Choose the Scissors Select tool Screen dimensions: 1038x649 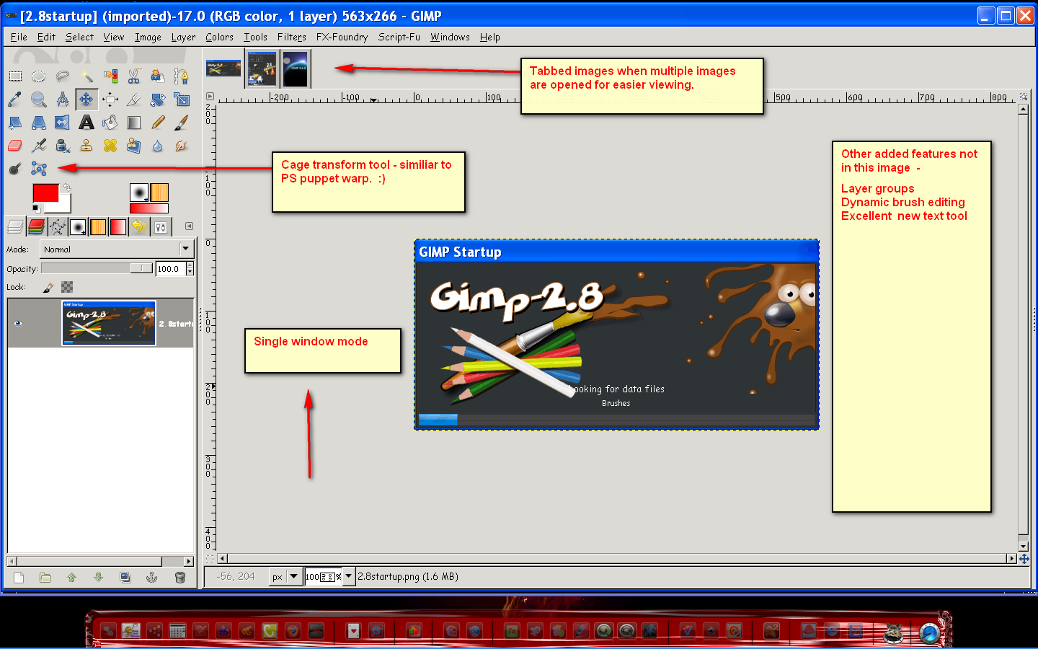[x=134, y=76]
